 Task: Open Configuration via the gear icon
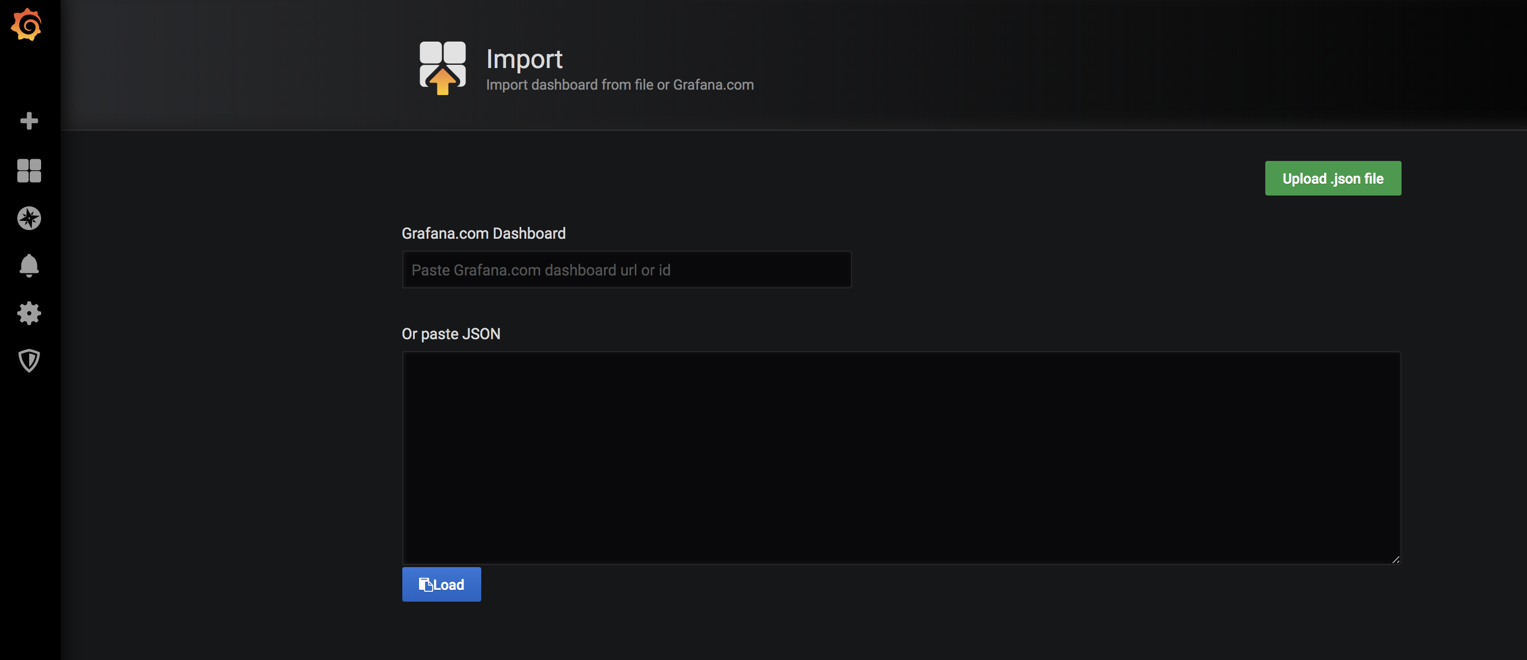tap(29, 313)
